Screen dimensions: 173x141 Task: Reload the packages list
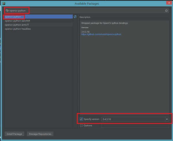point(75,17)
